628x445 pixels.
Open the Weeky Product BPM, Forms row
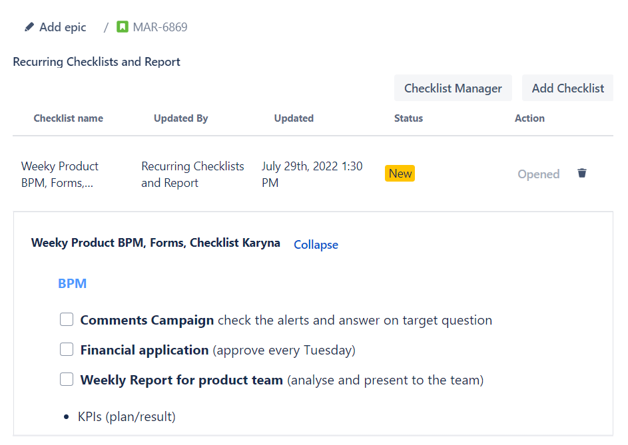(x=60, y=174)
